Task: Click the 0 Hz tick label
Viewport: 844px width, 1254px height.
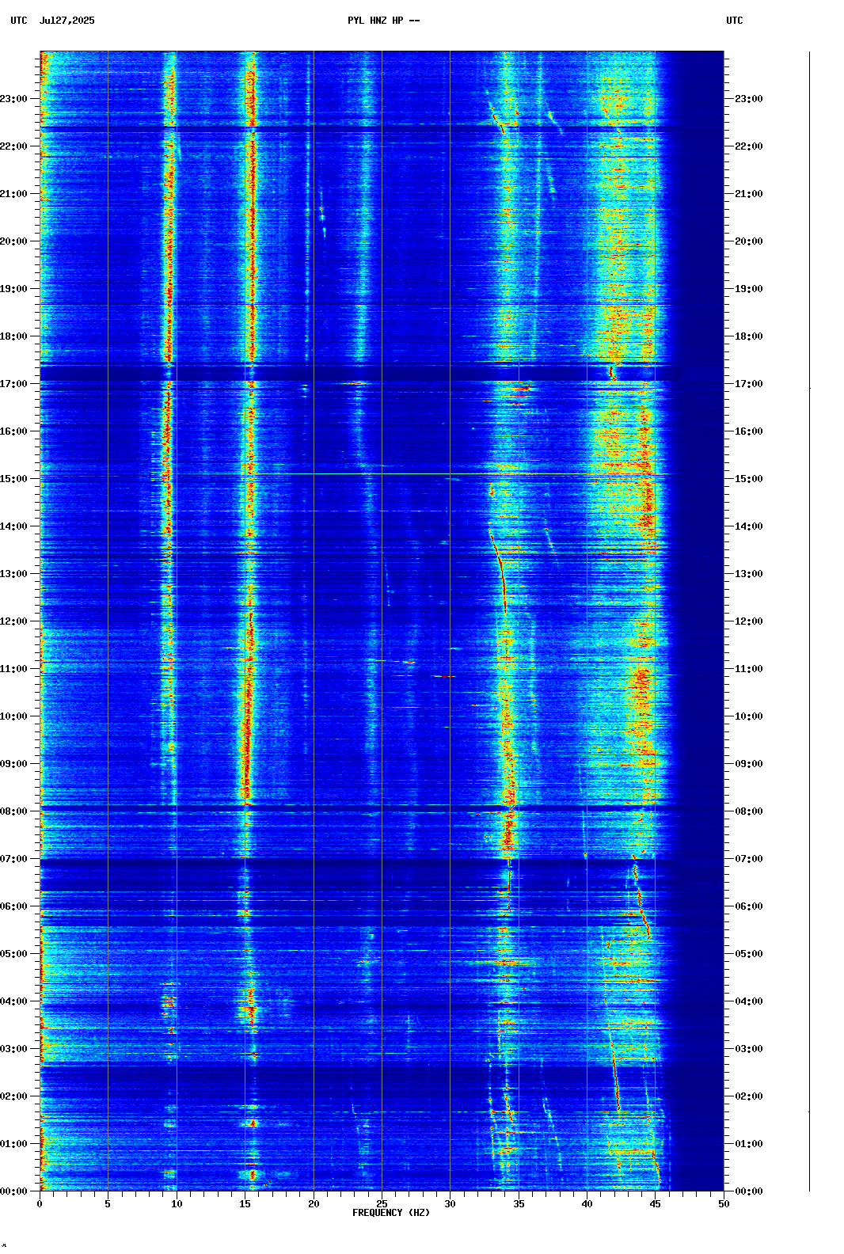Action: [40, 1204]
